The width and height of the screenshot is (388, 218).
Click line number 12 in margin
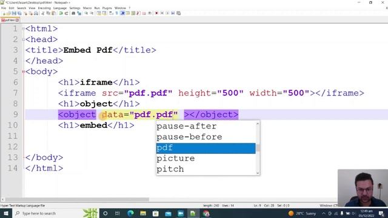(12, 147)
